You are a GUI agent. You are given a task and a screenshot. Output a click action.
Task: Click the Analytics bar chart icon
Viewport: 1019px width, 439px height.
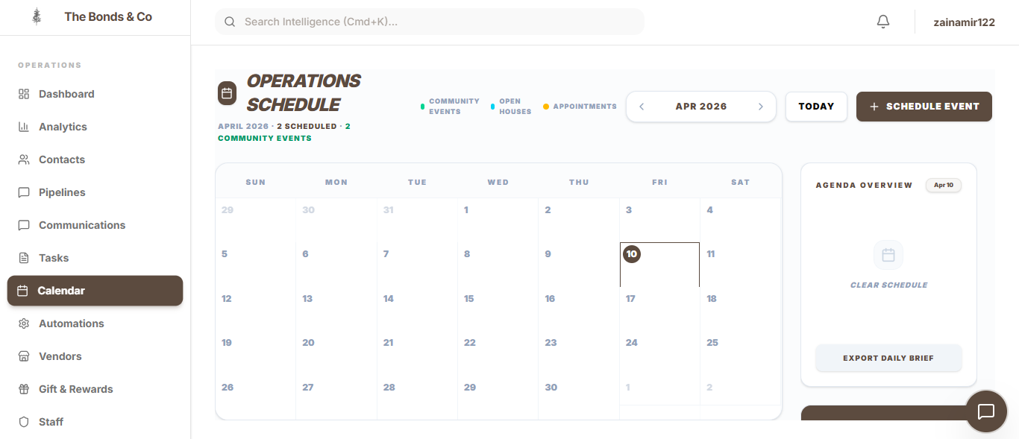coord(24,127)
